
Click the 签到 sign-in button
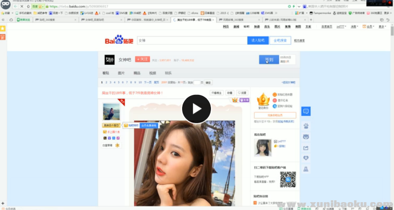269,60
